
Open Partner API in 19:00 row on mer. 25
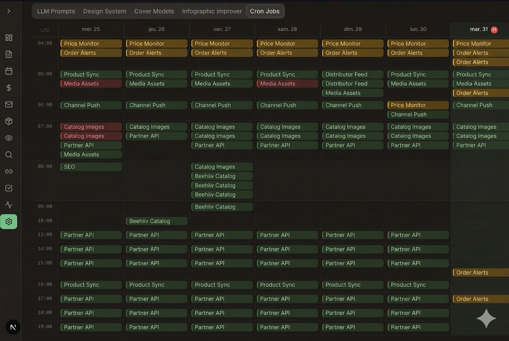[x=91, y=327]
